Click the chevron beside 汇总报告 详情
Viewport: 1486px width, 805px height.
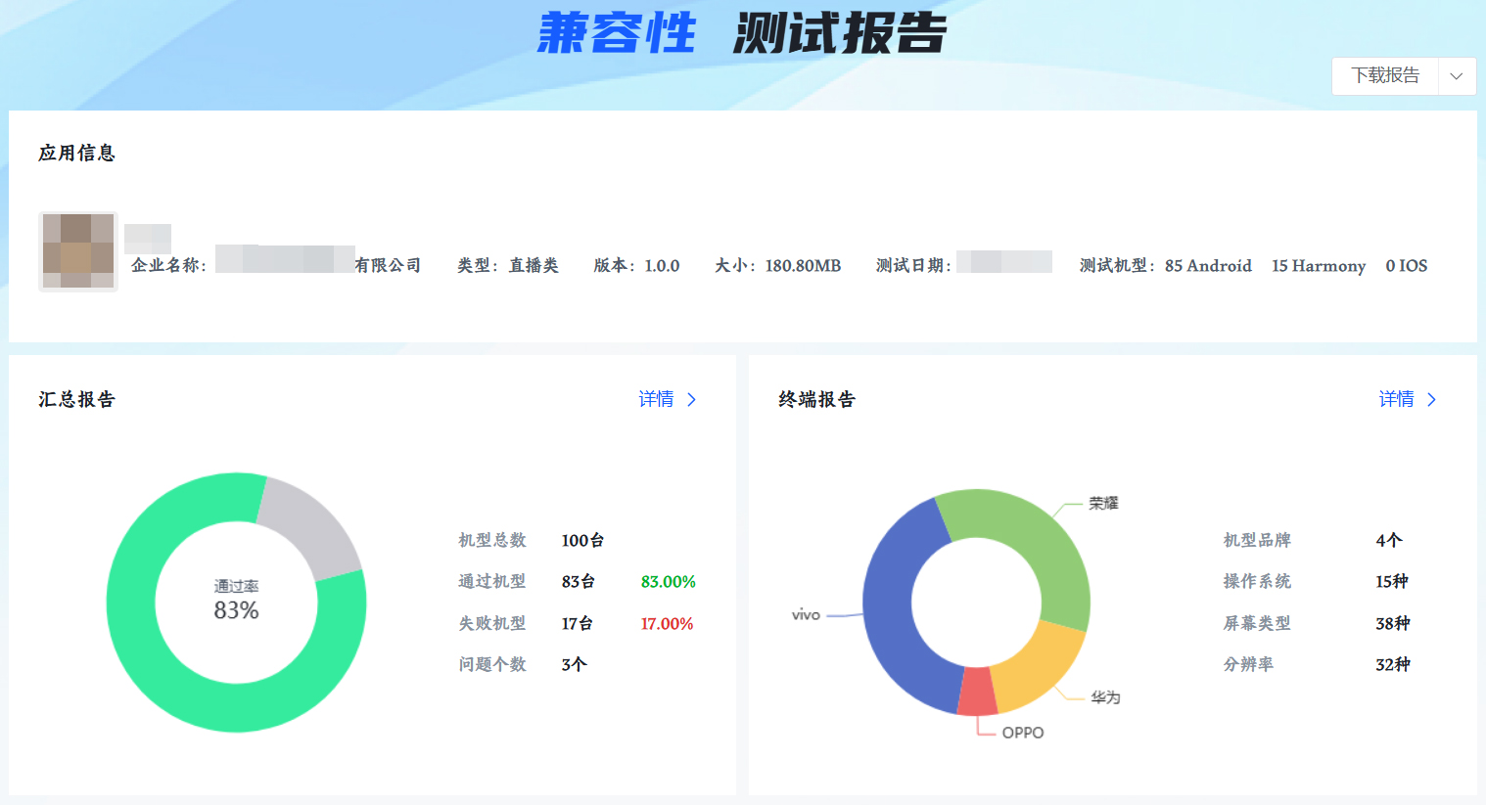click(x=691, y=399)
